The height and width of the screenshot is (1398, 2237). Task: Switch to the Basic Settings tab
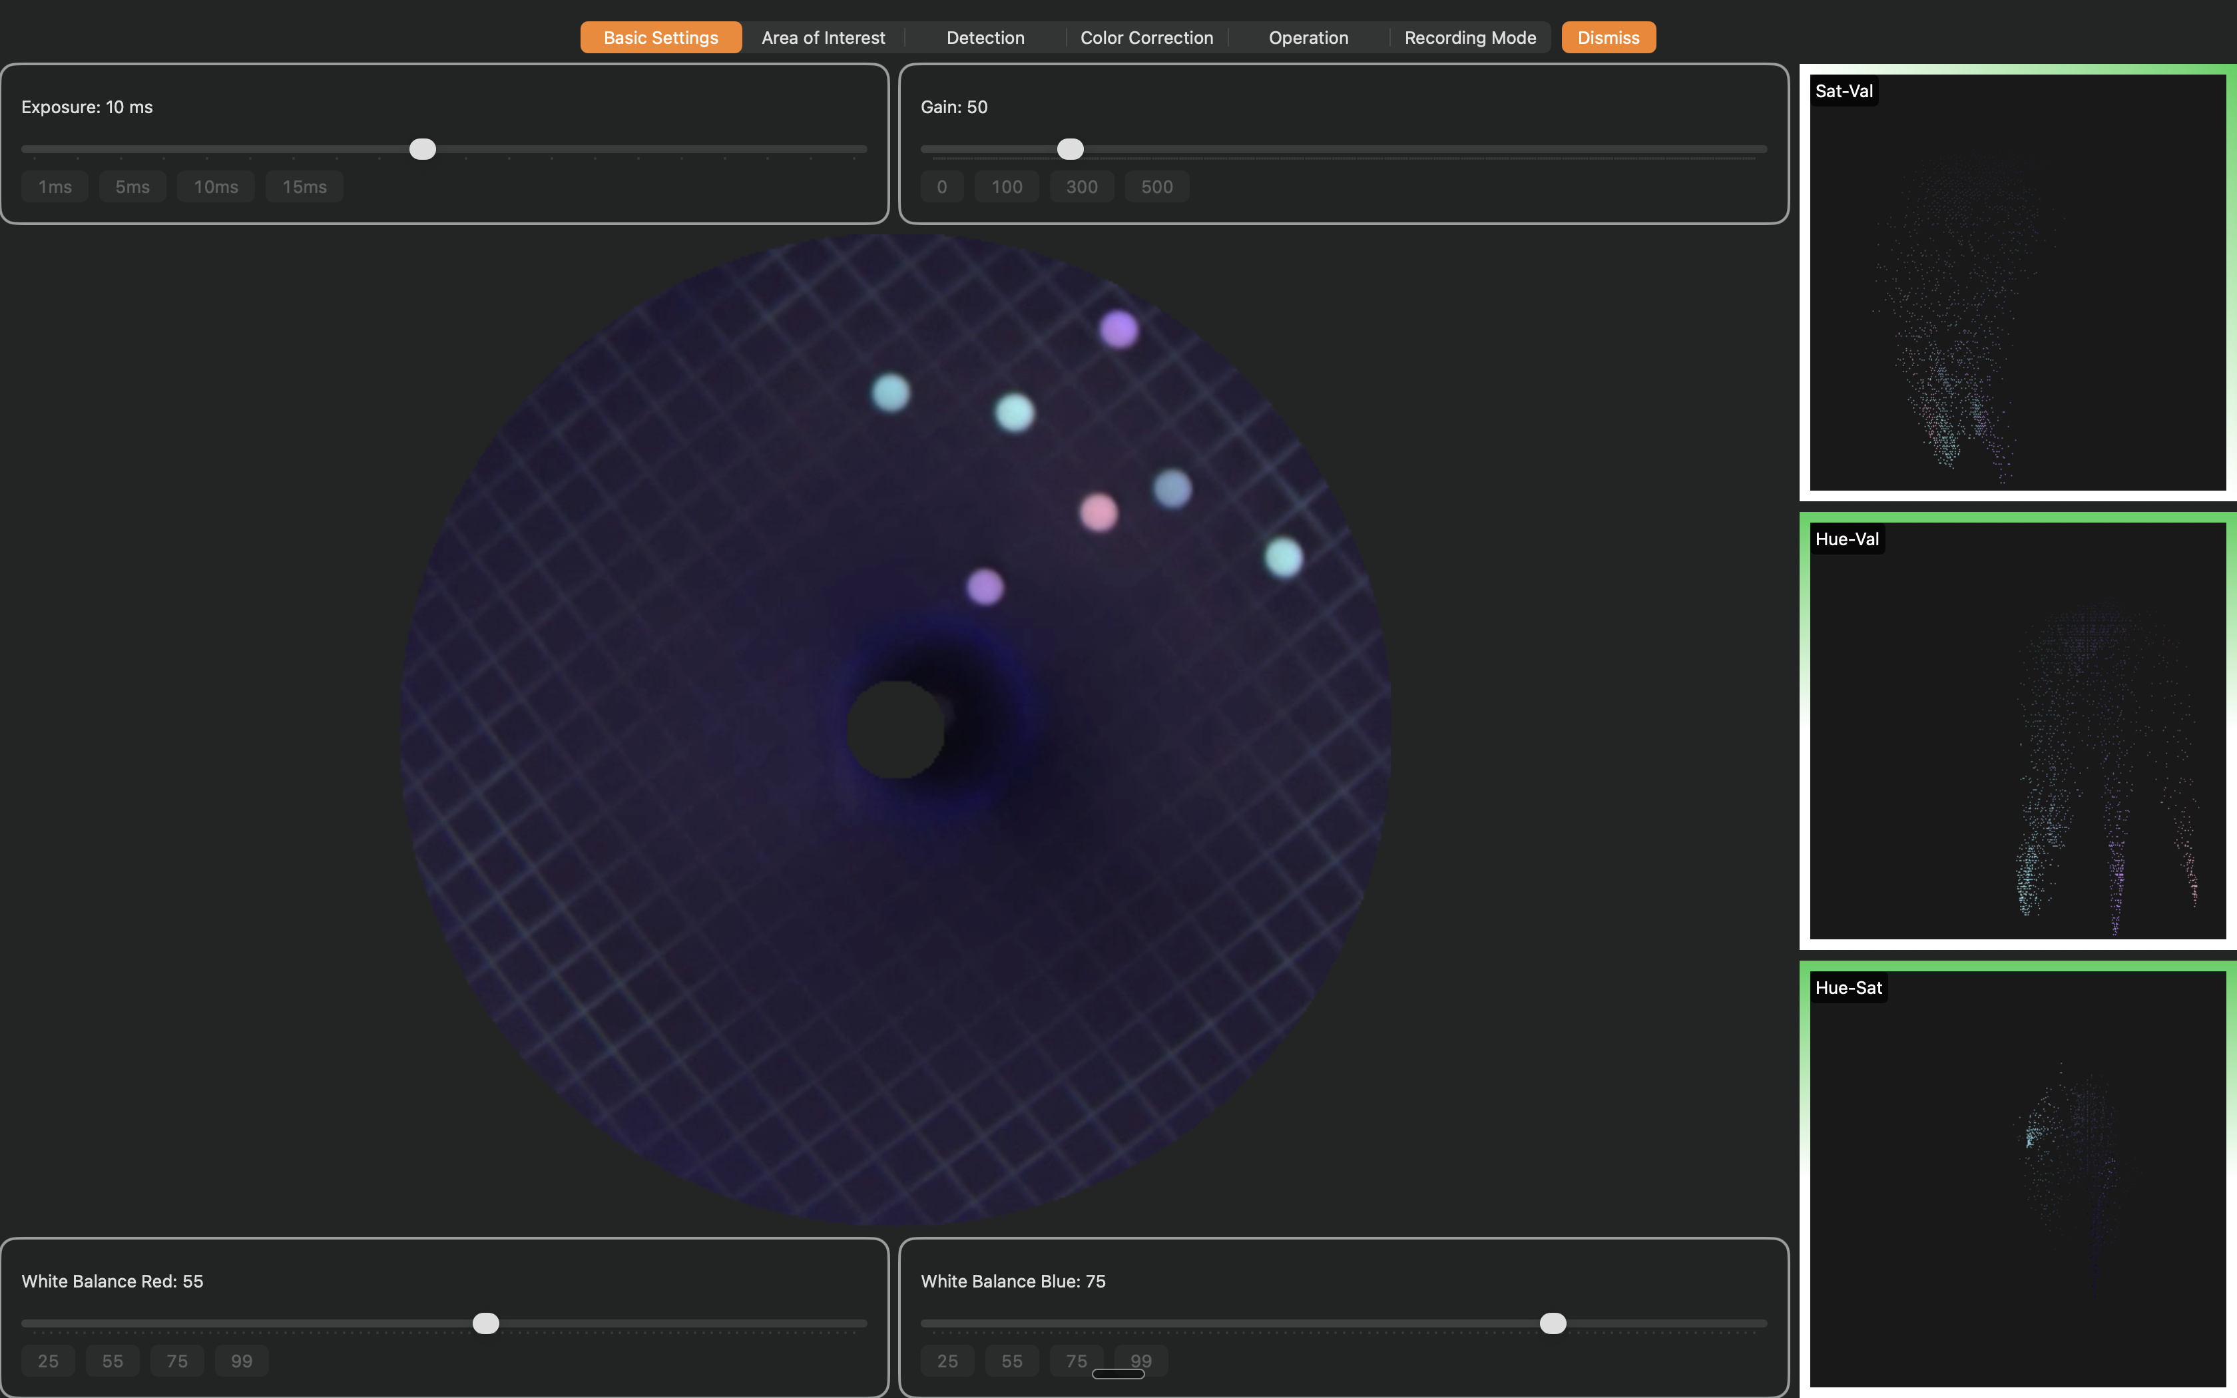click(661, 38)
